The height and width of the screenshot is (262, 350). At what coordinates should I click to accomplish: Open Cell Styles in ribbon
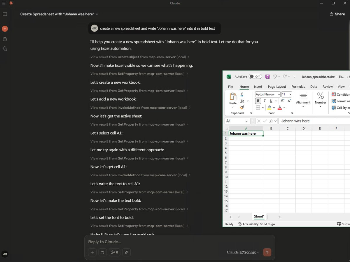tap(340, 108)
